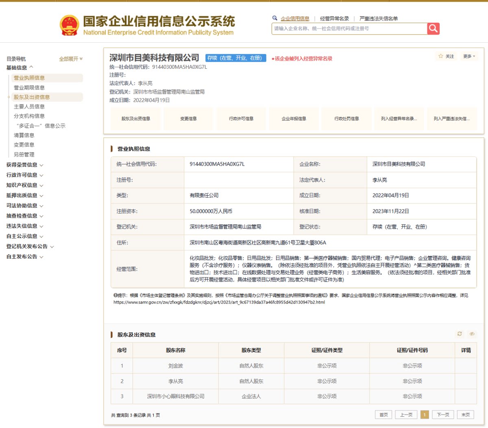
Task: Open the 行政处罚信息 tab button
Action: pyautogui.click(x=346, y=119)
